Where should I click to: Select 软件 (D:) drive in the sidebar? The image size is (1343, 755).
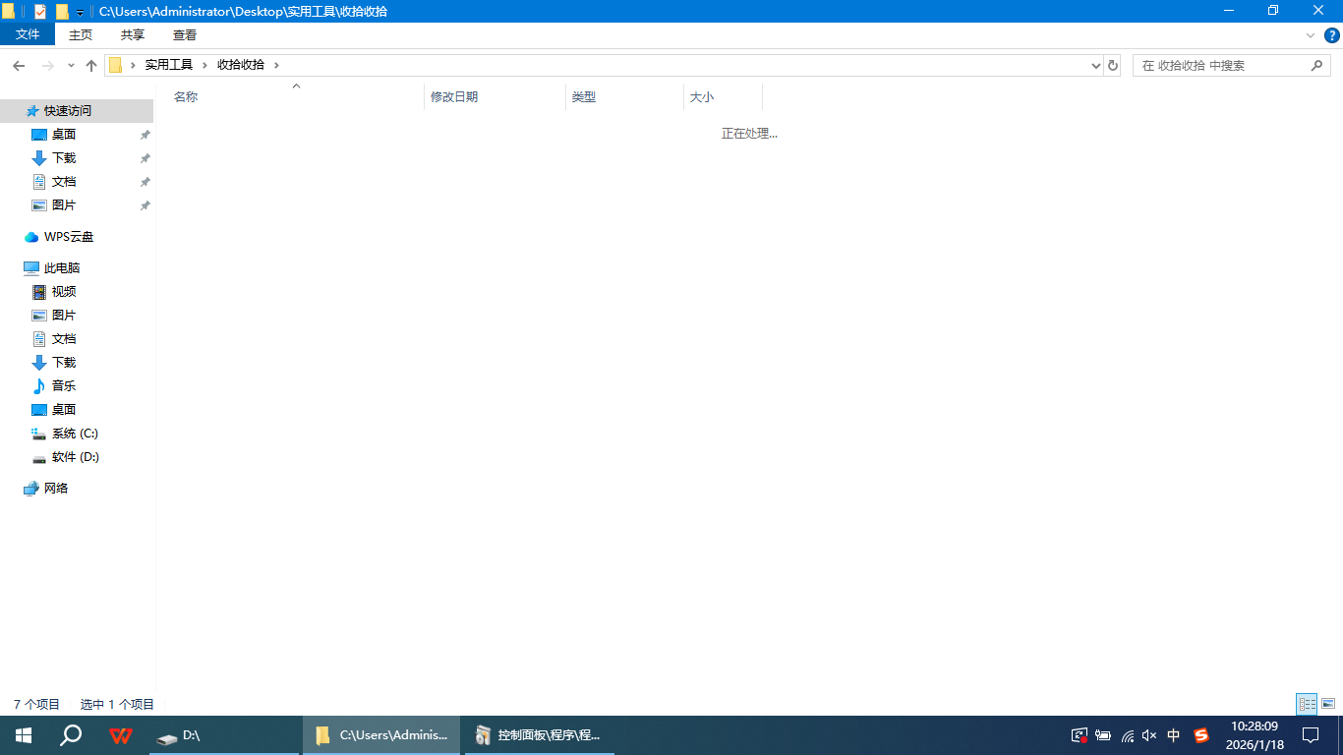pyautogui.click(x=75, y=457)
